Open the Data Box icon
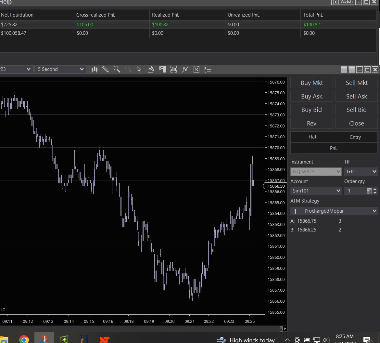The width and height of the screenshot is (380, 343). point(151,69)
